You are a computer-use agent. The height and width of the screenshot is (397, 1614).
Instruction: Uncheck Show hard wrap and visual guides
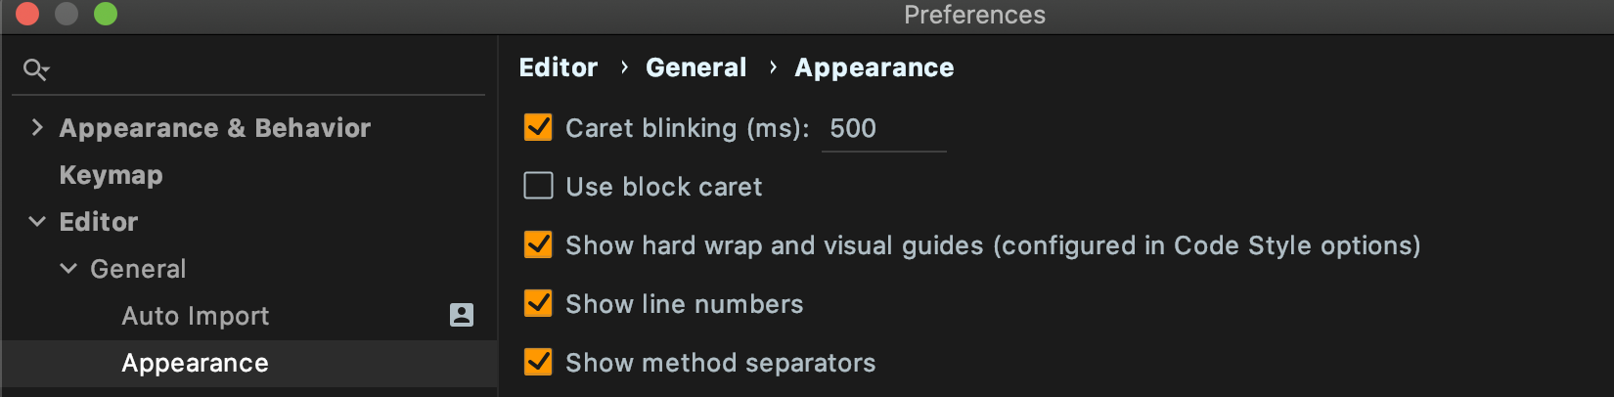pos(538,244)
